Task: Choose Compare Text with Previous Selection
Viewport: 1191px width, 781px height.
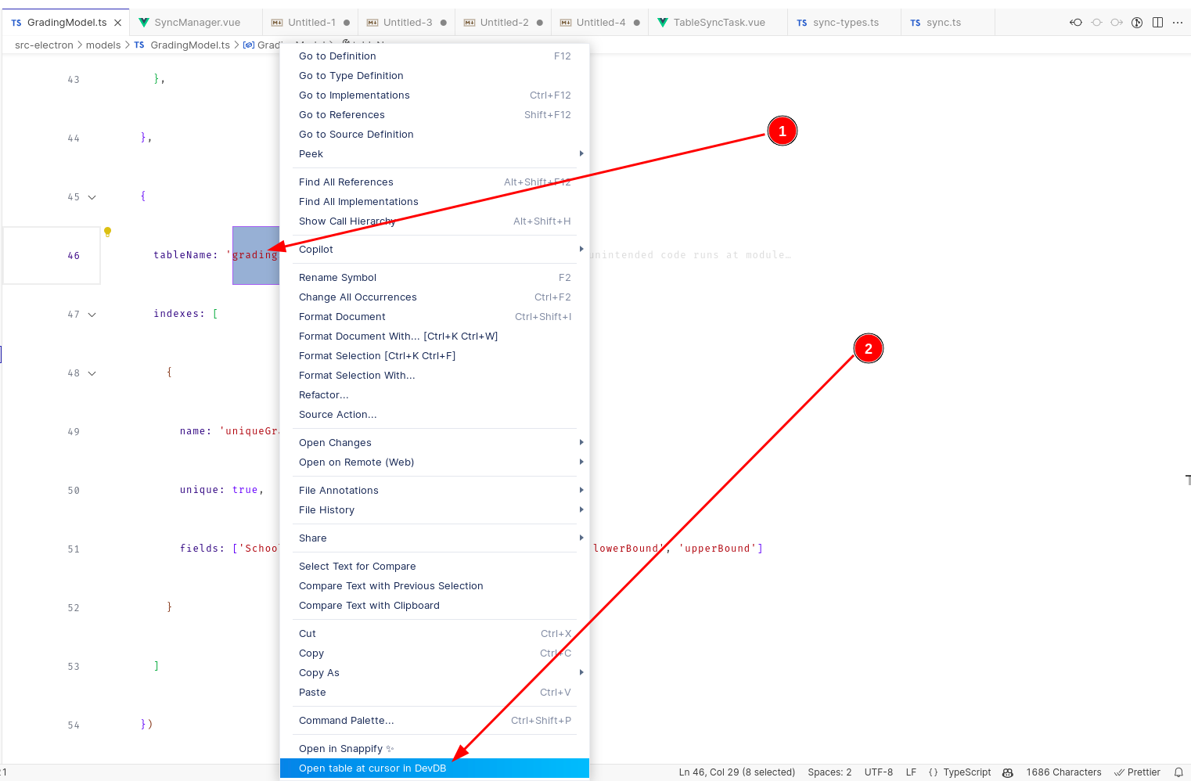Action: (435, 586)
